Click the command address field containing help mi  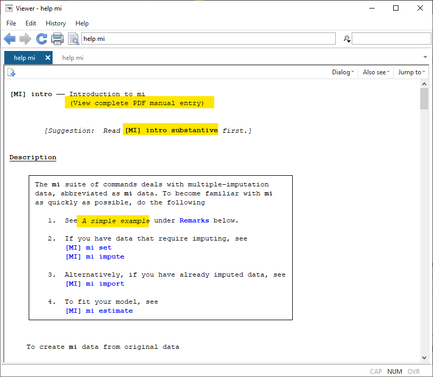click(208, 39)
